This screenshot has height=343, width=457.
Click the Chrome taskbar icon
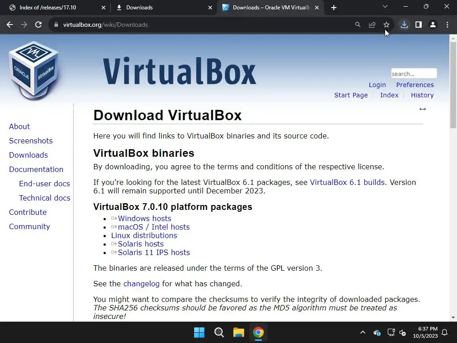pos(258,332)
